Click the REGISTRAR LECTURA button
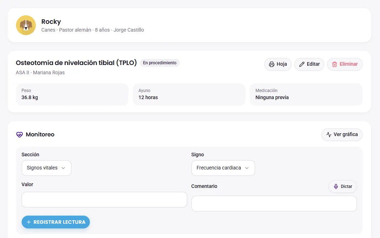This screenshot has width=380, height=238. pyautogui.click(x=56, y=222)
